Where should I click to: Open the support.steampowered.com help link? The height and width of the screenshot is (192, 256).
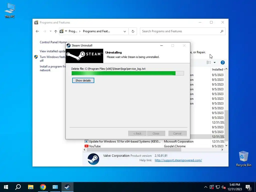(x=178, y=160)
